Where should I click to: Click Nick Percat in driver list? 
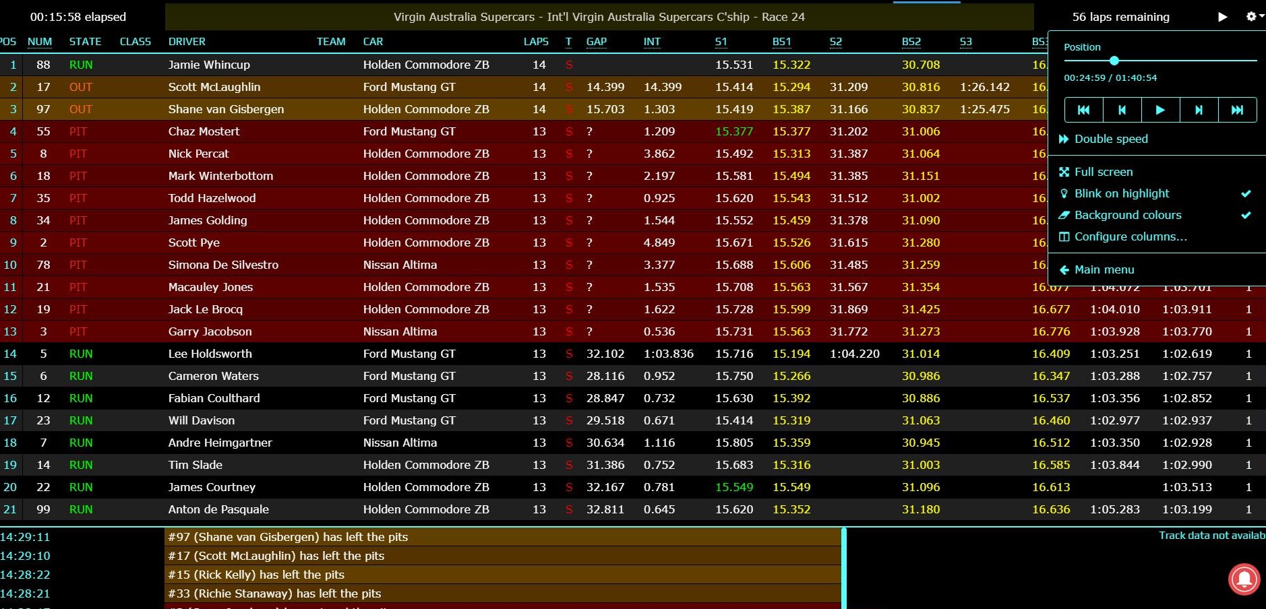(198, 154)
